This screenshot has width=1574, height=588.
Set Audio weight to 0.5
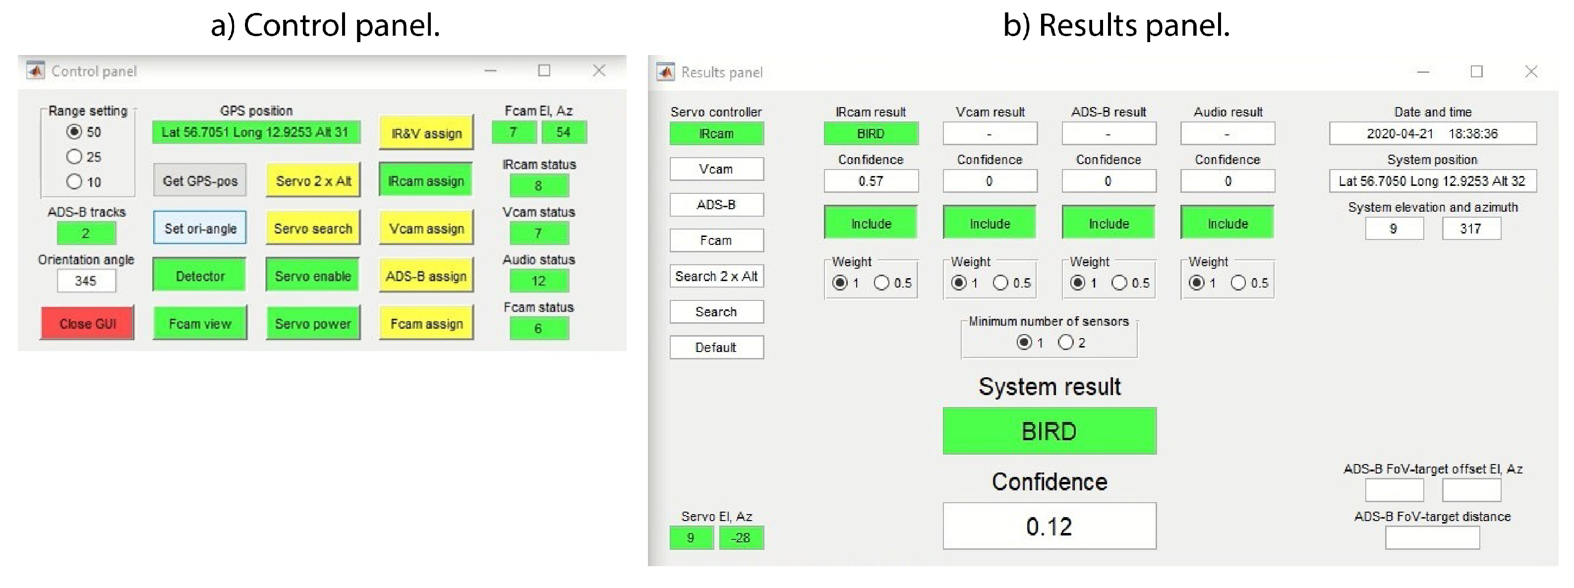(1238, 283)
